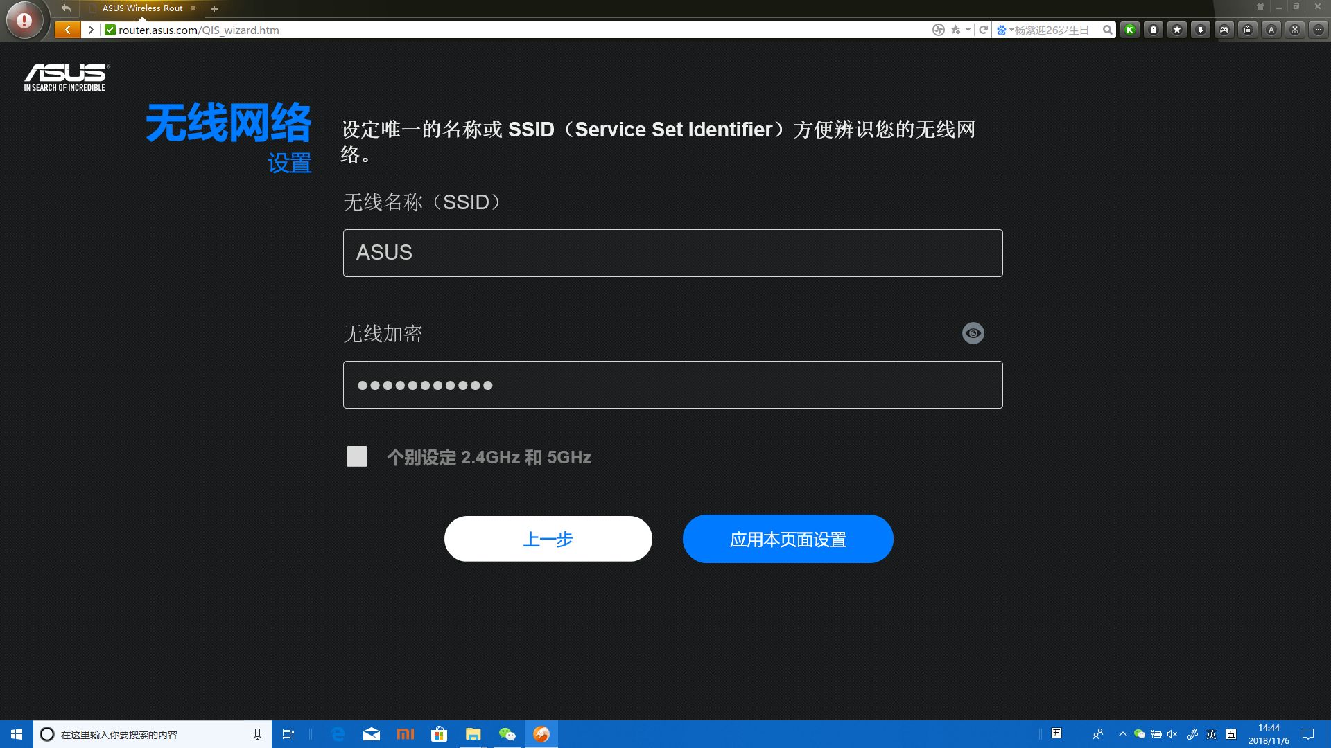This screenshot has width=1331, height=748.
Task: Open the download arrow toolbar icon
Action: pyautogui.click(x=1201, y=30)
